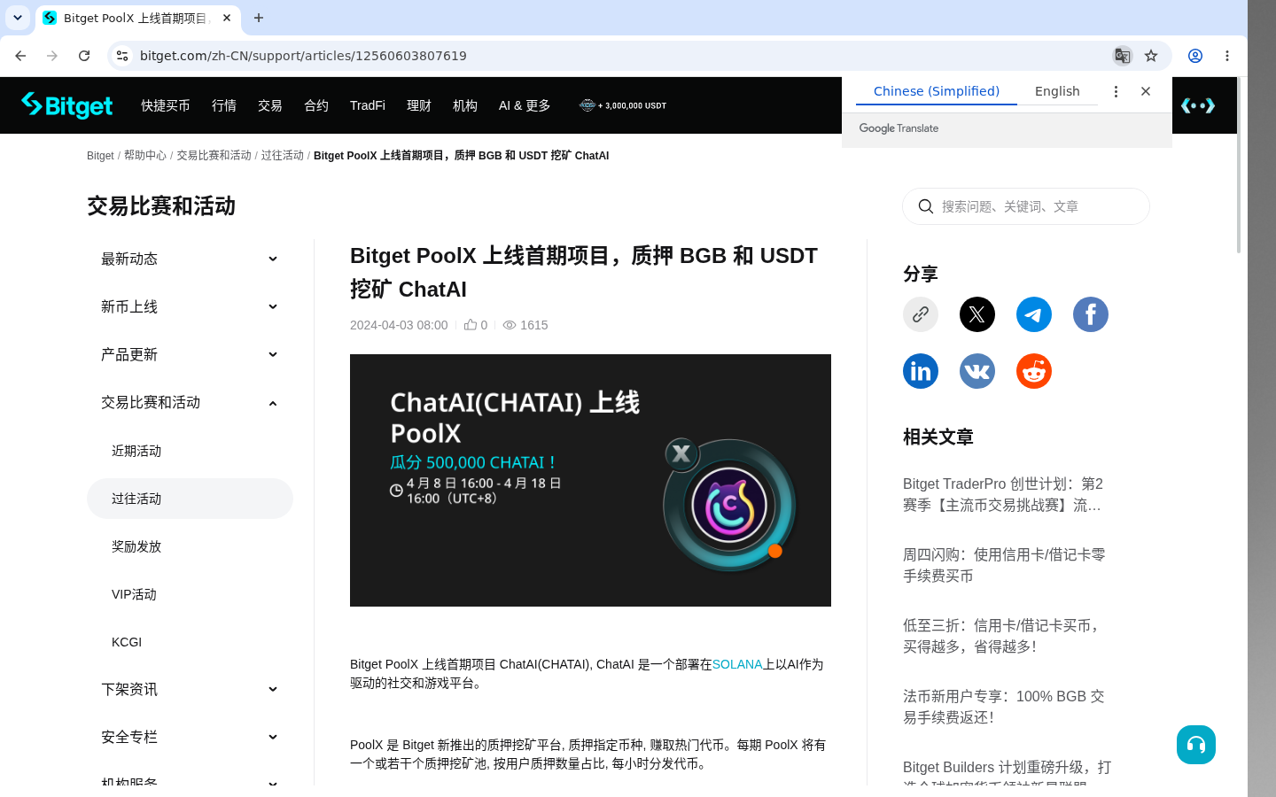This screenshot has height=797, width=1276.
Task: Close the Bitget PoolX browser tab
Action: coord(227,18)
